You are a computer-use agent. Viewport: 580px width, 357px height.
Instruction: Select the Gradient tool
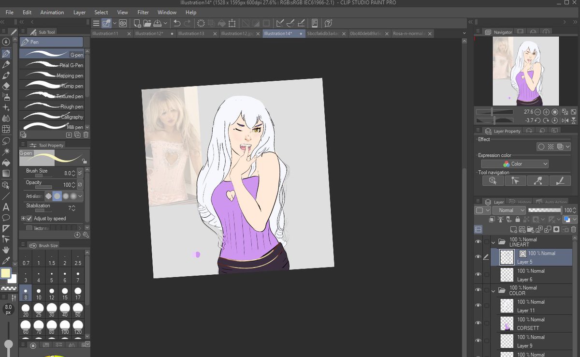(x=6, y=173)
